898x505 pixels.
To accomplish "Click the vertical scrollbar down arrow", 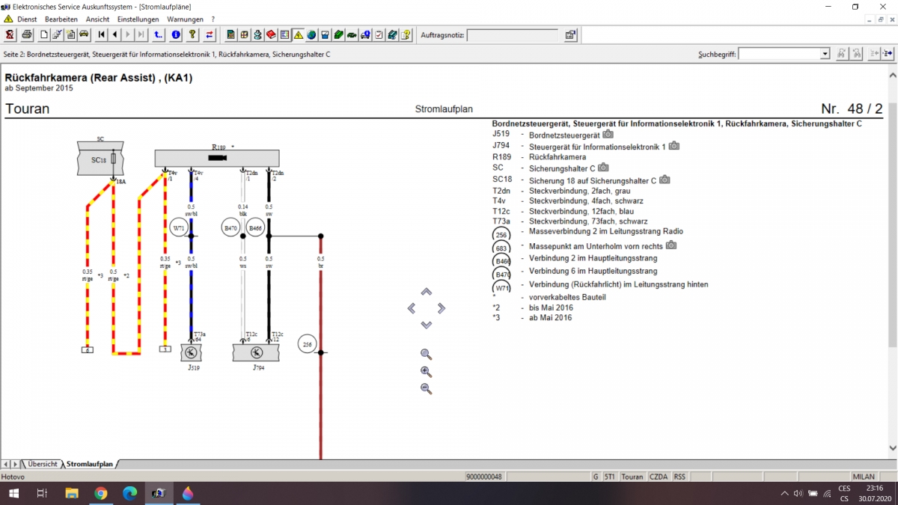I will pos(892,448).
